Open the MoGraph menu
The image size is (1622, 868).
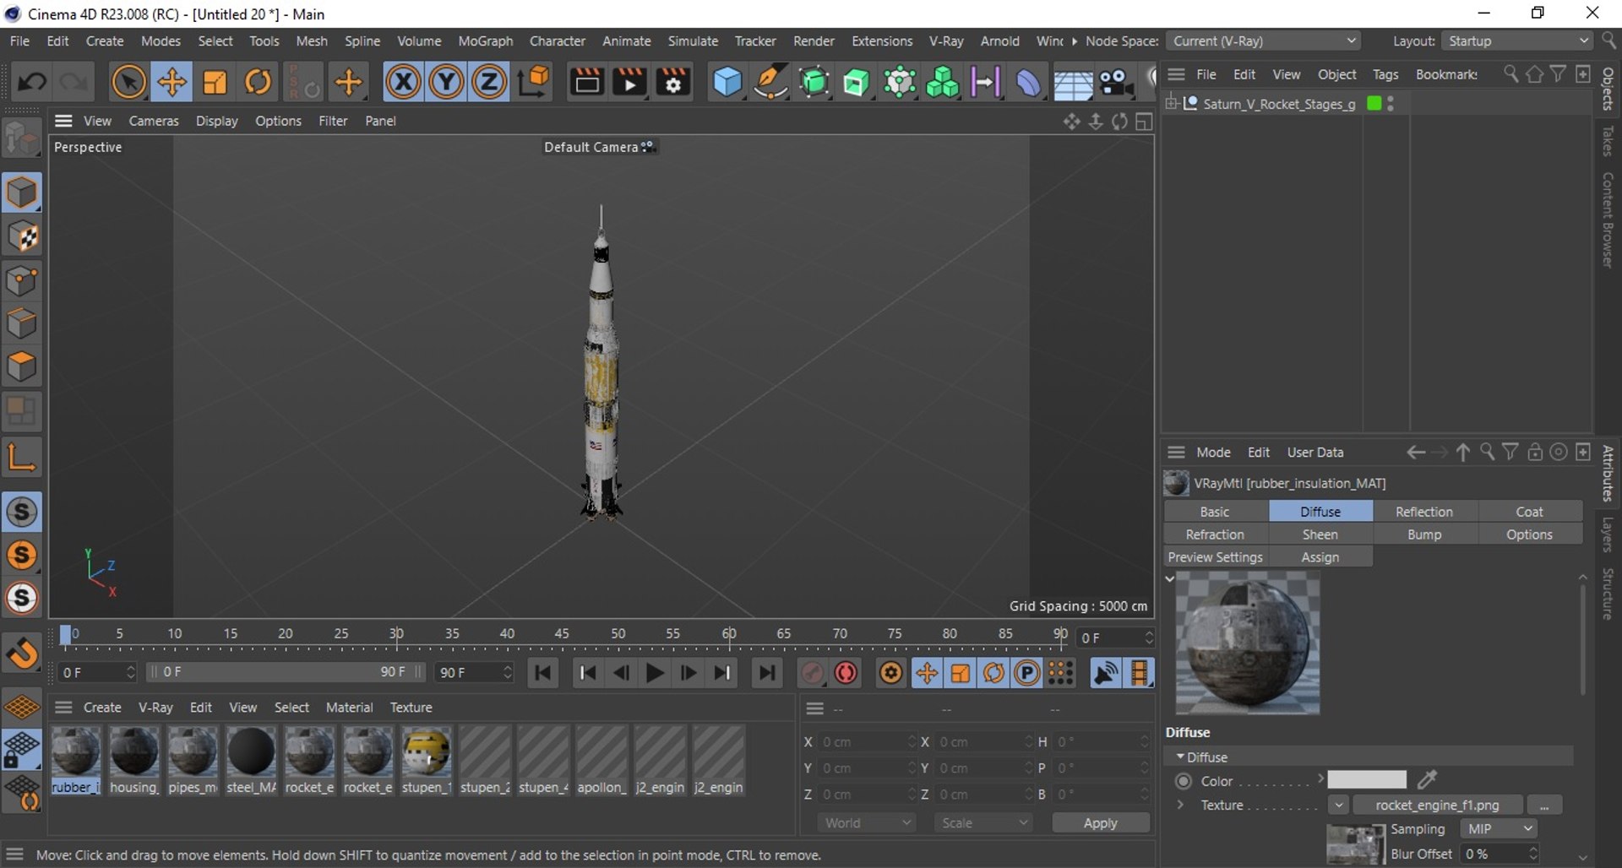(x=485, y=41)
